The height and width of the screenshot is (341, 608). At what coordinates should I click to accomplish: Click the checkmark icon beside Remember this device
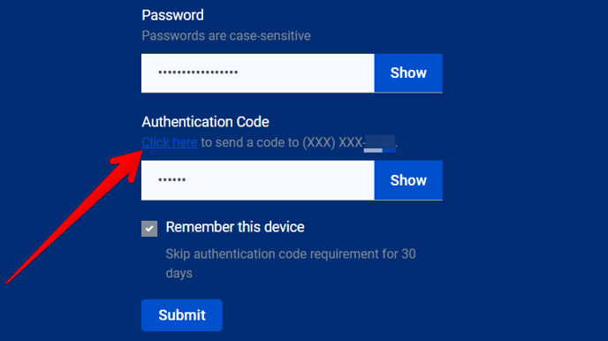coord(149,229)
